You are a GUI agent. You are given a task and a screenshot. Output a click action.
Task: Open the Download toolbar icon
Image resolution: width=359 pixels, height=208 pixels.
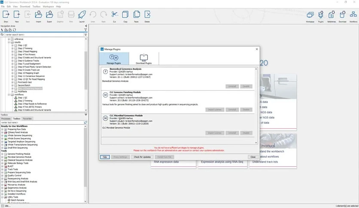(343, 15)
